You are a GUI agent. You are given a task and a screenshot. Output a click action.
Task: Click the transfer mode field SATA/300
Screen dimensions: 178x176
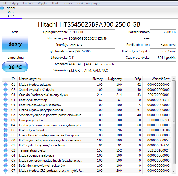pos(92,51)
